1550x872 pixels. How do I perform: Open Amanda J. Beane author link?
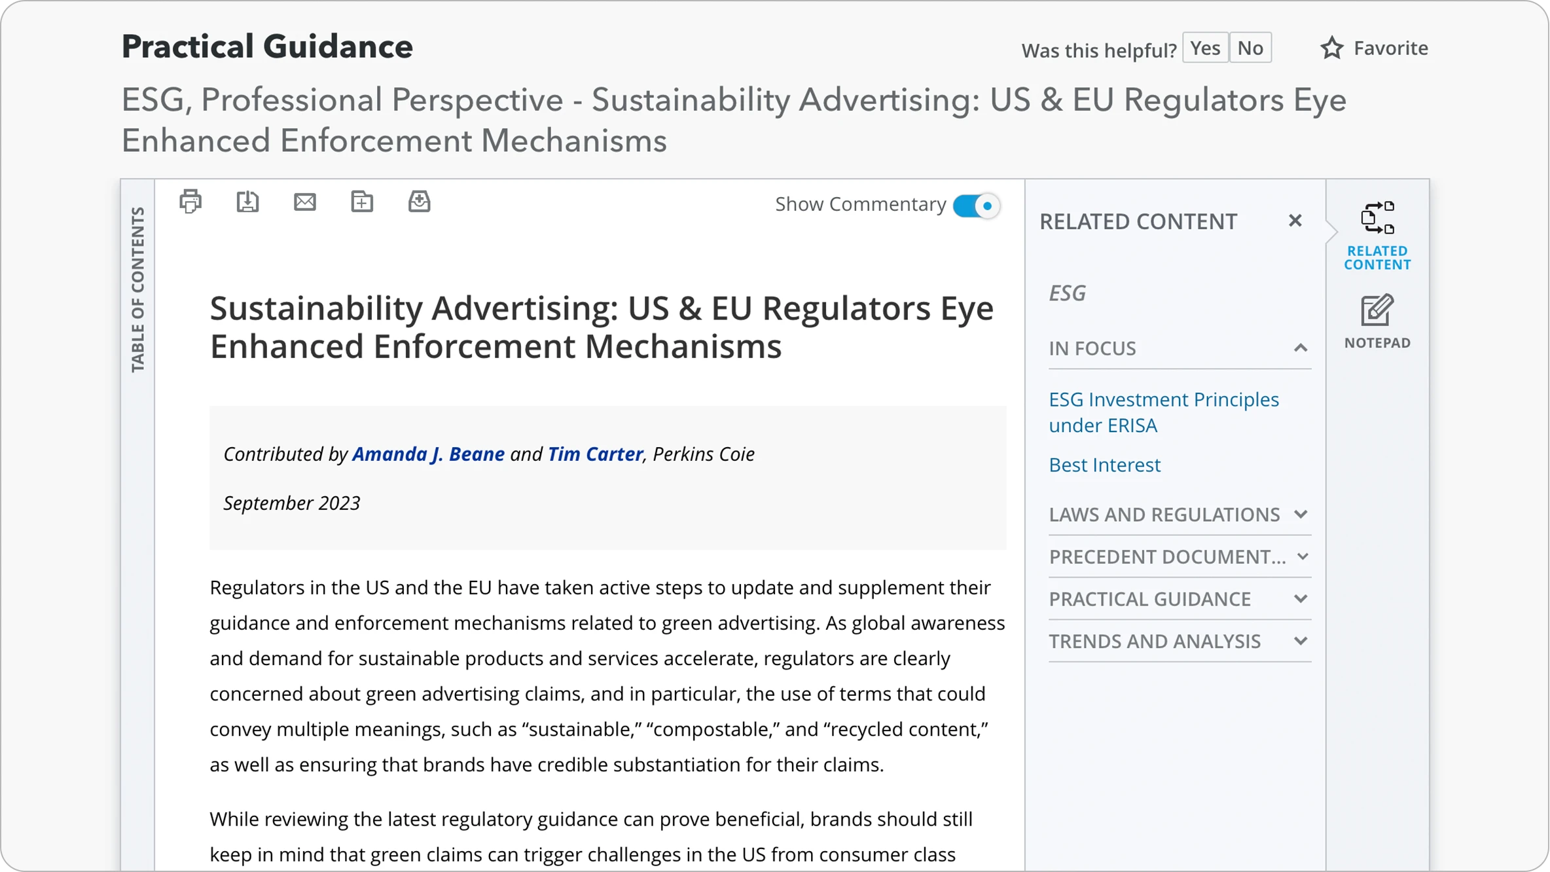tap(428, 454)
